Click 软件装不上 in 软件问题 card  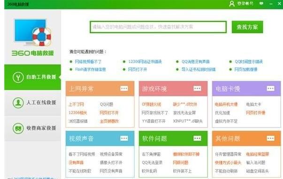click(182, 171)
